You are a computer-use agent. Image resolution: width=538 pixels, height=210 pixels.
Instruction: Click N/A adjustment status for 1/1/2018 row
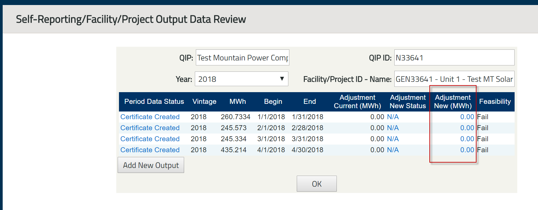click(393, 117)
